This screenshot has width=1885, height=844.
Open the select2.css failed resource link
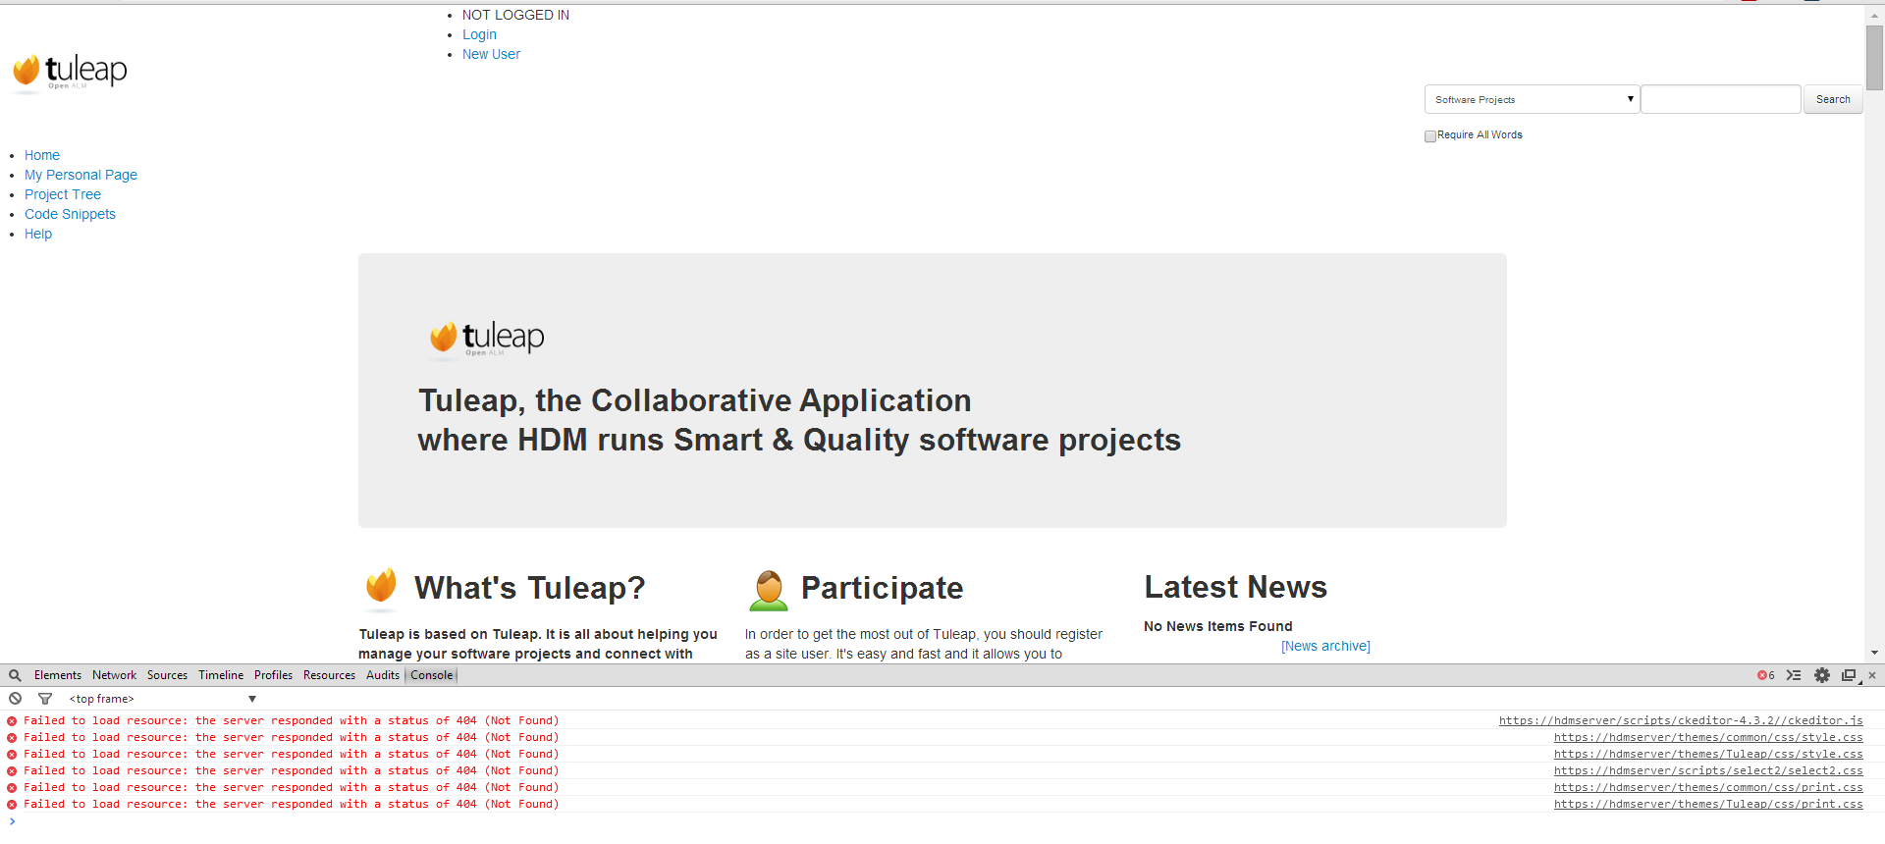coord(1708,770)
